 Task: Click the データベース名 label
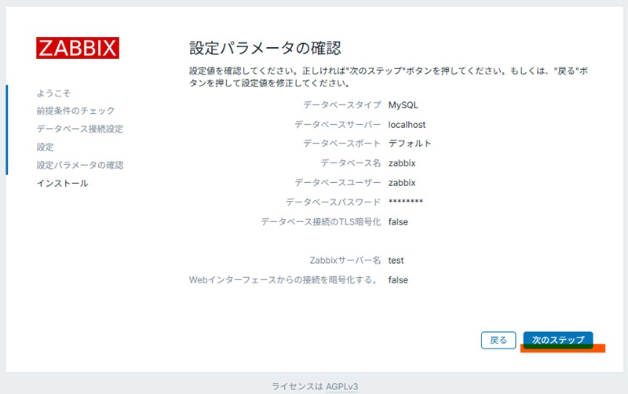tap(350, 163)
